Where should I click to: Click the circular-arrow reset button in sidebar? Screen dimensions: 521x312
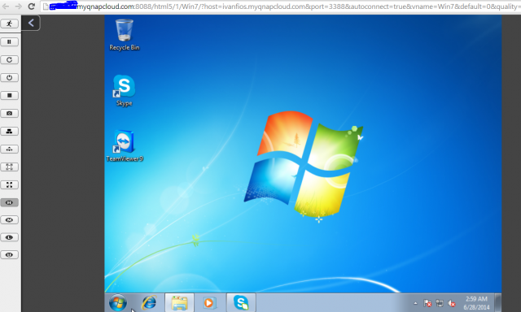point(9,59)
